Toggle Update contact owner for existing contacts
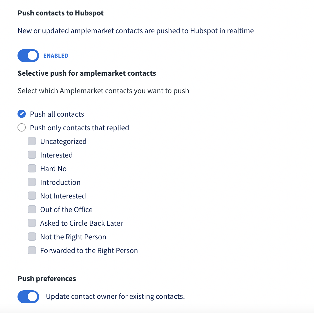The height and width of the screenshot is (313, 314). pyautogui.click(x=28, y=297)
